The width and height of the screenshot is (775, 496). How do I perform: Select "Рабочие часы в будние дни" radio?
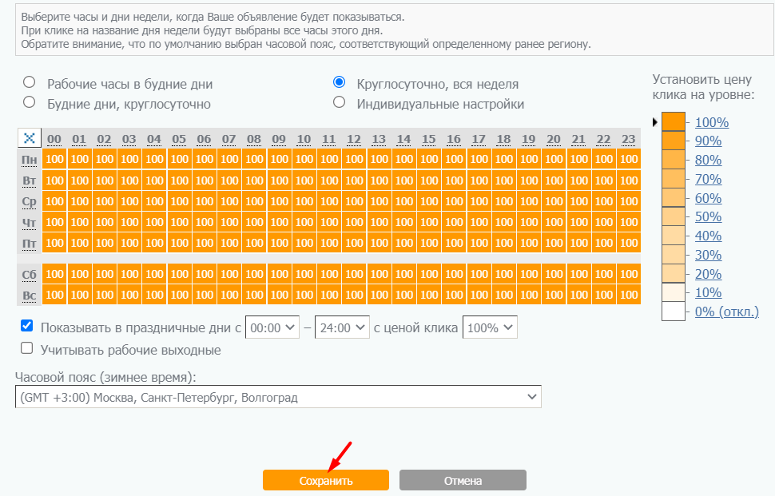tap(30, 82)
